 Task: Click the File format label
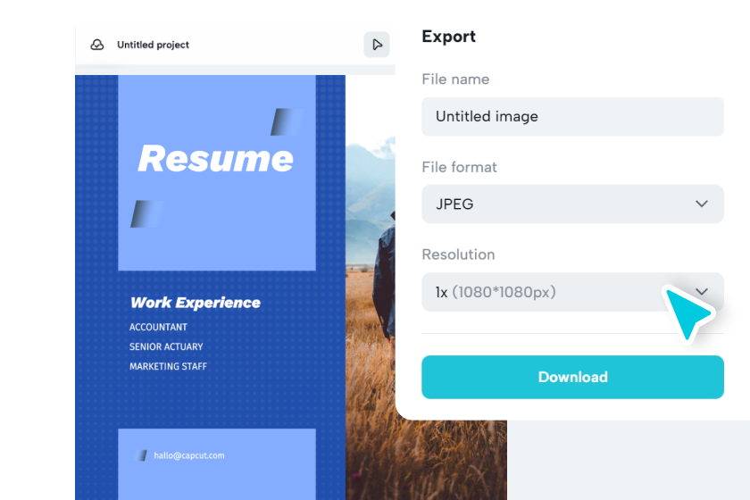pyautogui.click(x=459, y=167)
